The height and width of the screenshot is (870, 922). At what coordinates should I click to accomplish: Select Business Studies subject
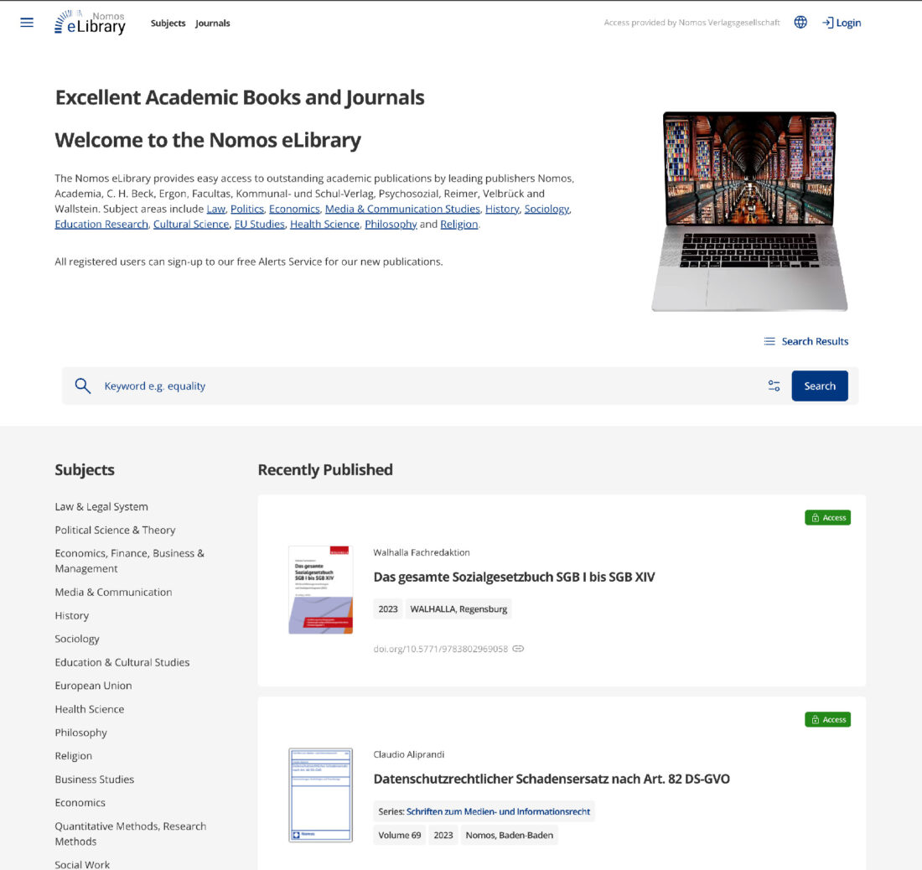(94, 779)
